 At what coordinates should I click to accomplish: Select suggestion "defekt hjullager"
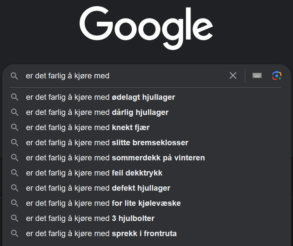[x=98, y=188]
